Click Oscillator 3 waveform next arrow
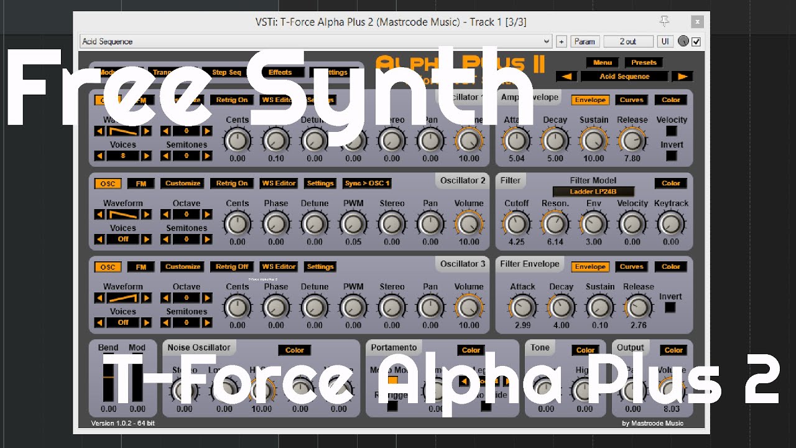Screen dimensions: 796x448 click(x=147, y=298)
